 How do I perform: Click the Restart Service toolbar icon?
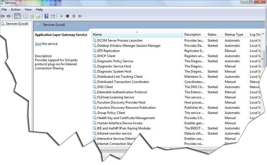pyautogui.click(x=80, y=16)
